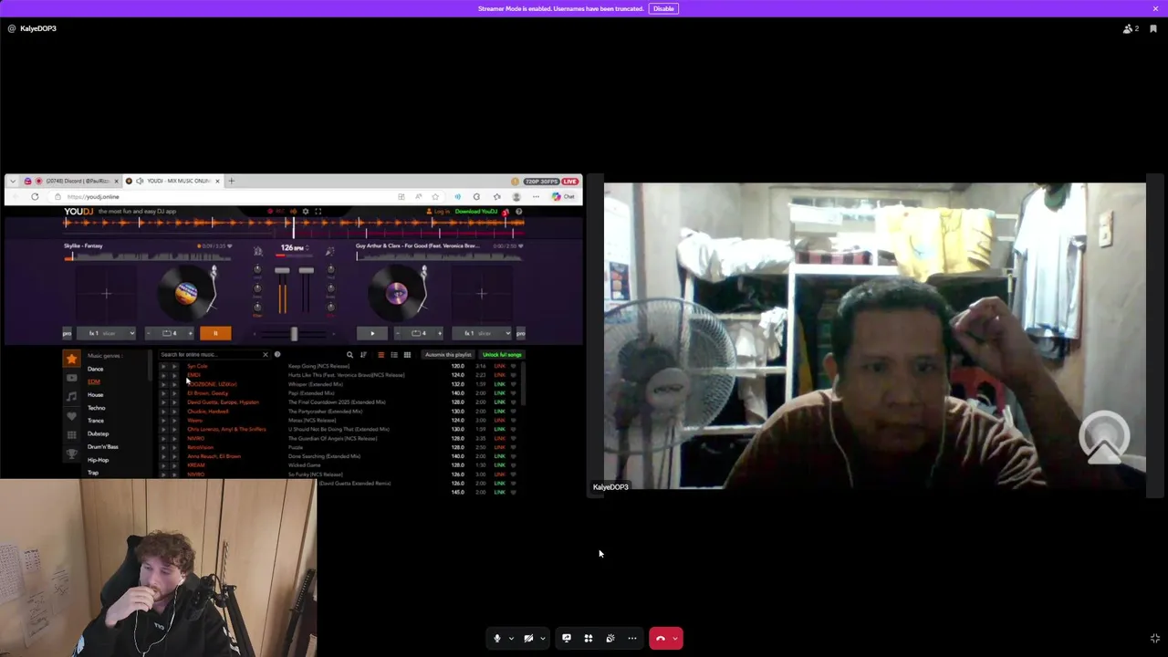Open right deck fx 1 slicer dropdown

click(482, 333)
